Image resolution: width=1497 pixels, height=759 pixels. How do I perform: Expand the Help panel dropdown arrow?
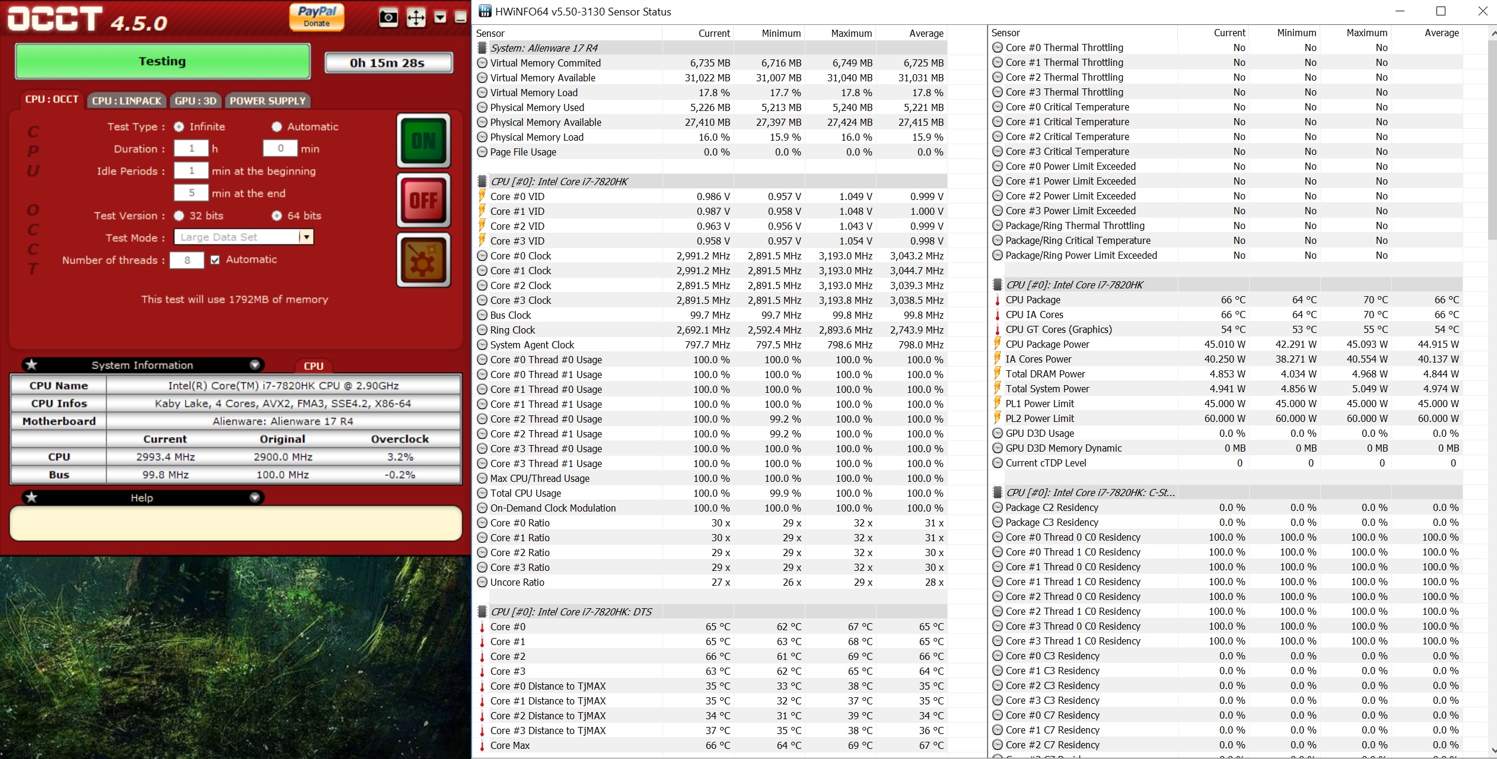point(254,497)
